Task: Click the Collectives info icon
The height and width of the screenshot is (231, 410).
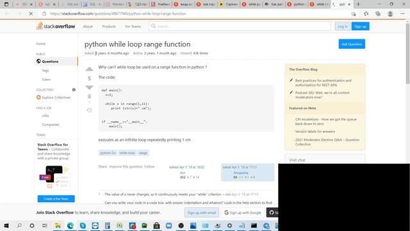Action: pyautogui.click(x=74, y=90)
